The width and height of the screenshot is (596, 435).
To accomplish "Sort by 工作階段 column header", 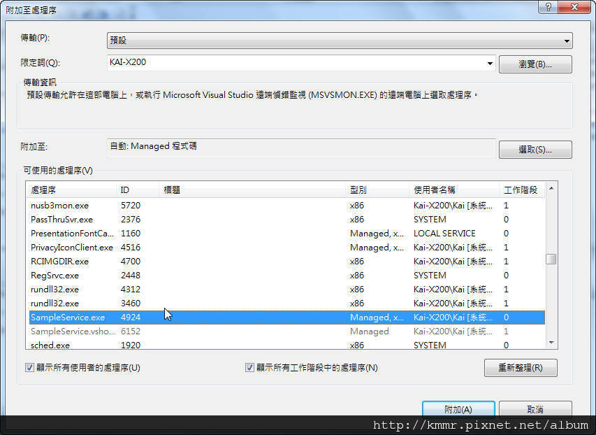I will click(522, 190).
